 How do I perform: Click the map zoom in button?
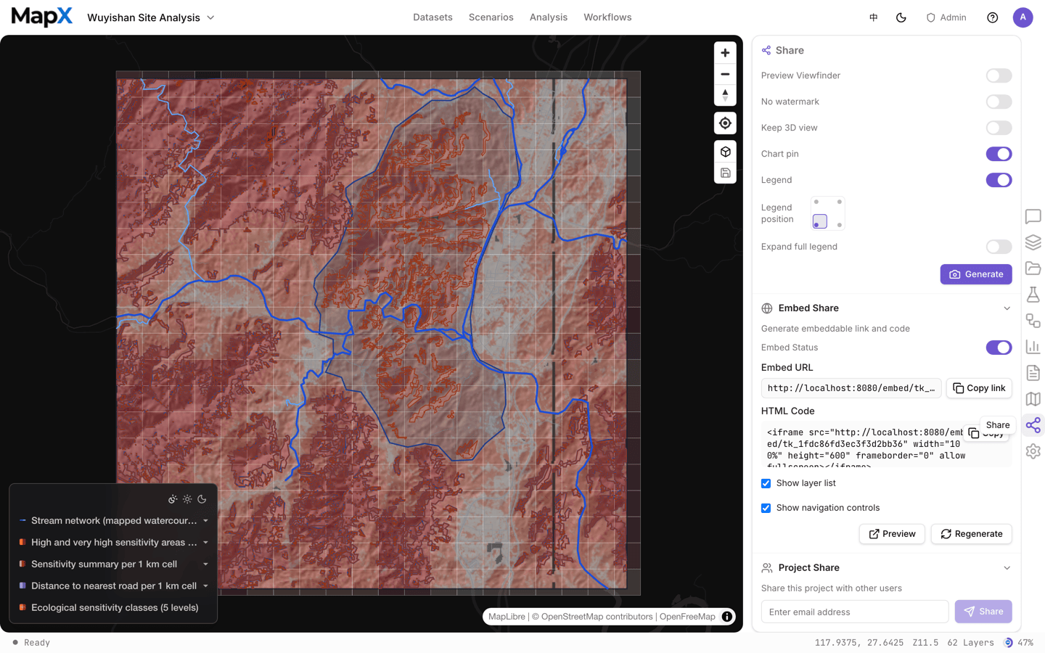[725, 53]
